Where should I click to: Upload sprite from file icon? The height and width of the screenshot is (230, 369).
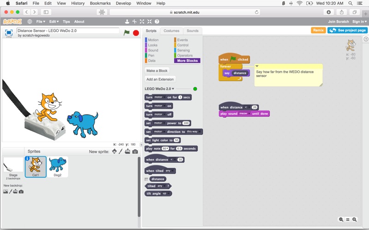click(x=128, y=151)
